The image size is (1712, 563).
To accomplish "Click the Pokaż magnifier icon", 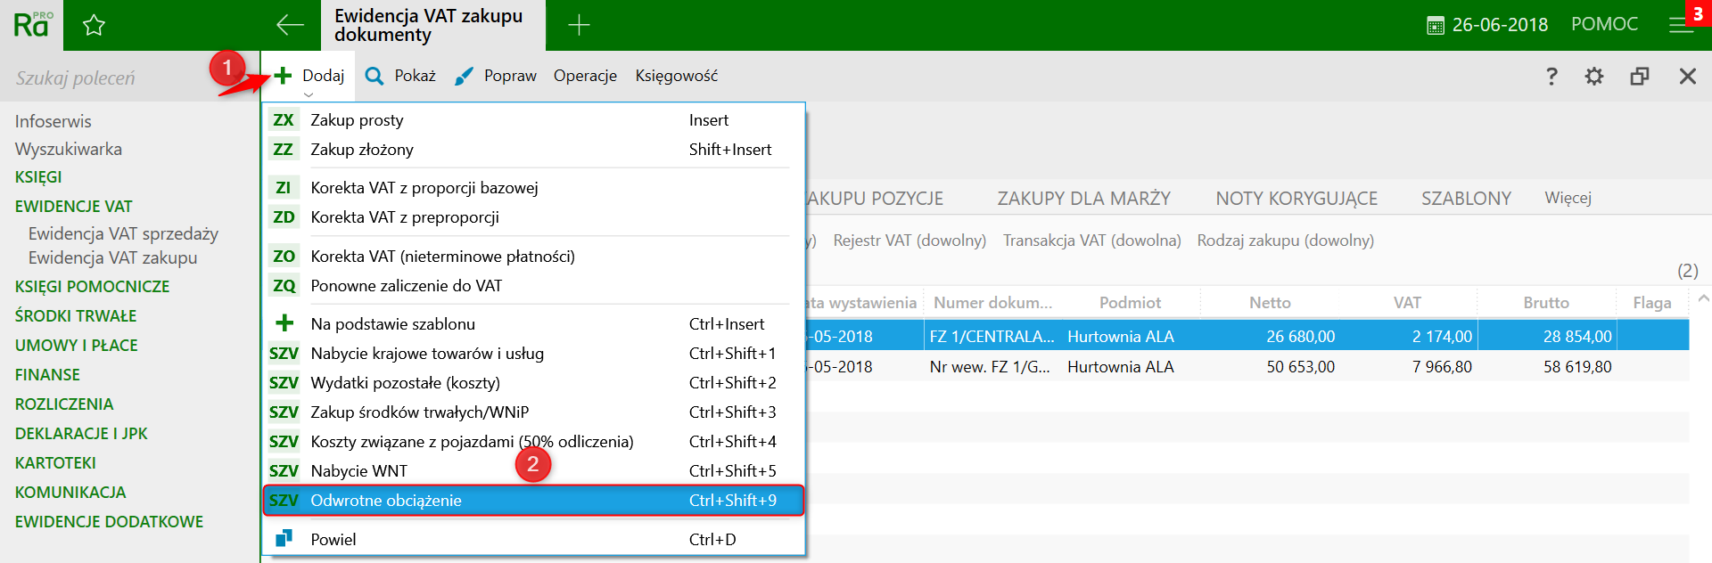I will (x=374, y=77).
